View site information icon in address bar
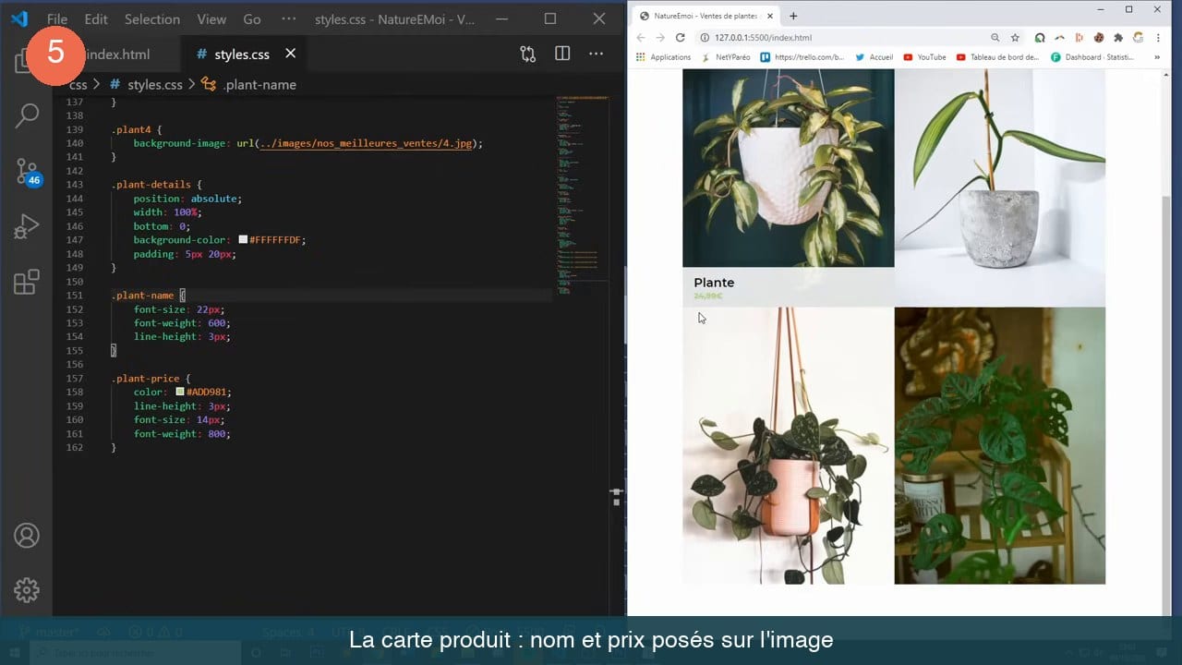 click(x=704, y=38)
